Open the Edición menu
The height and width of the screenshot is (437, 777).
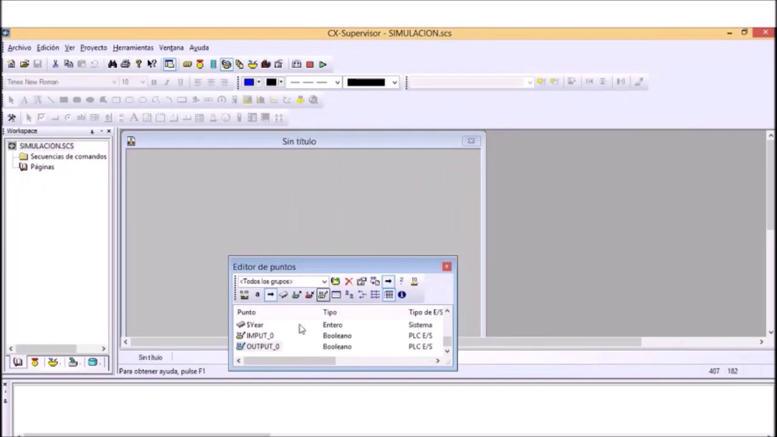(x=48, y=47)
